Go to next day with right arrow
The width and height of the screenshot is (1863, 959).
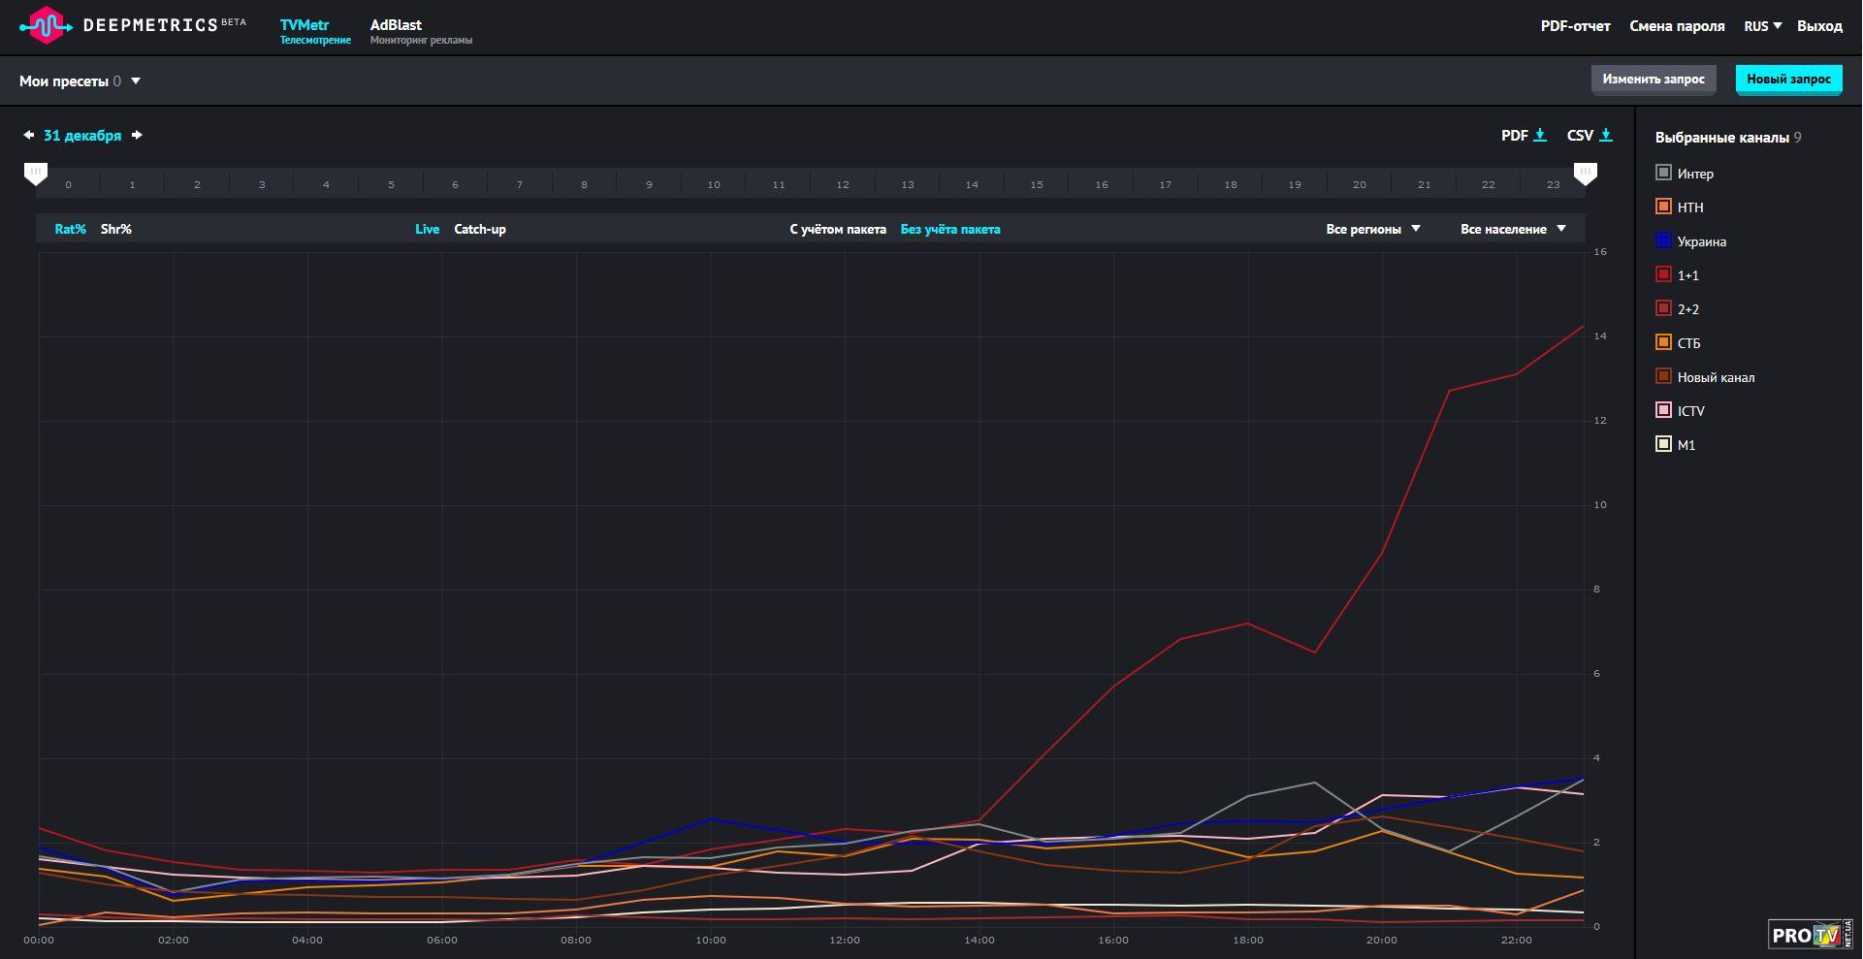(x=137, y=136)
